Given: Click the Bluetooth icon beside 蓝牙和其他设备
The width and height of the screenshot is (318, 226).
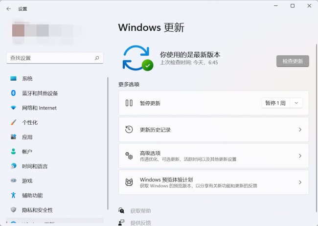Looking at the screenshot, I should coord(13,93).
